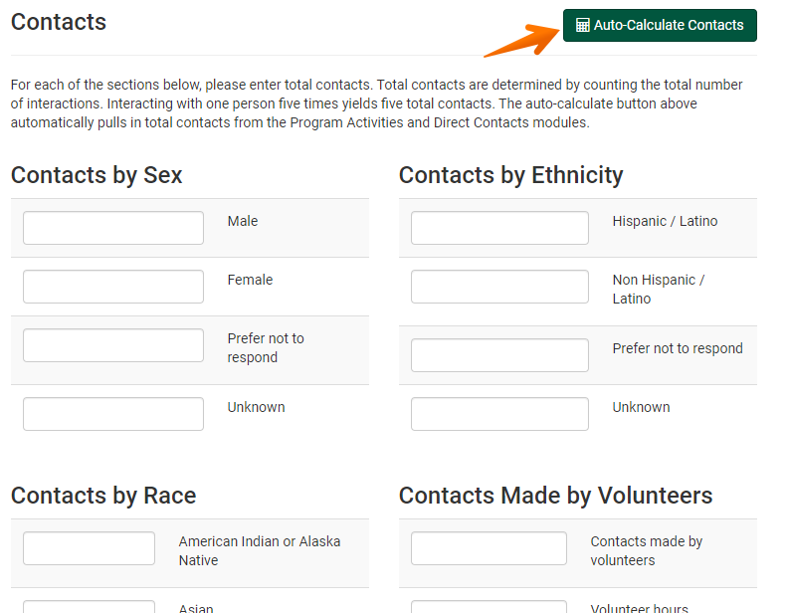Click the sex Prefer not to respond field
Screen dimensions: 788x613
tap(113, 345)
